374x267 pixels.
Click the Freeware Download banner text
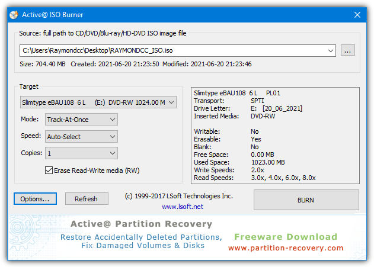(286, 237)
